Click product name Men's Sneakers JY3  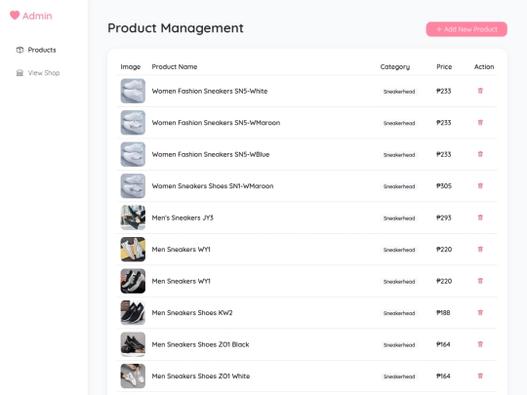coord(182,217)
